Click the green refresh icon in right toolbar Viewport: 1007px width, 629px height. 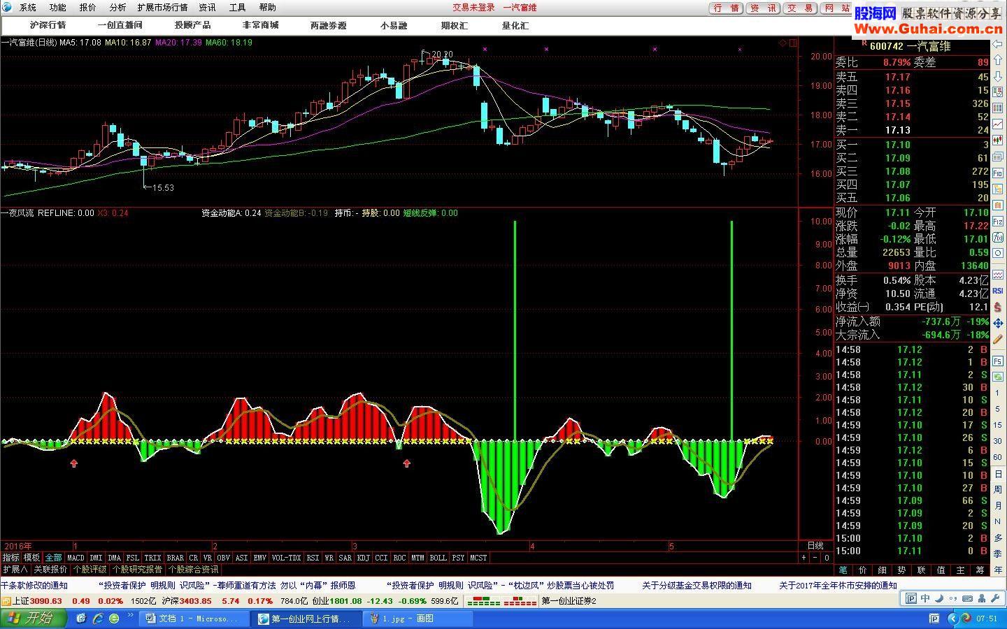click(998, 377)
